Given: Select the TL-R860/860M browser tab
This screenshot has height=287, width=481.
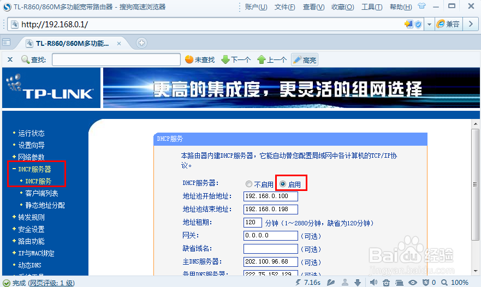Looking at the screenshot, I should click(x=72, y=44).
